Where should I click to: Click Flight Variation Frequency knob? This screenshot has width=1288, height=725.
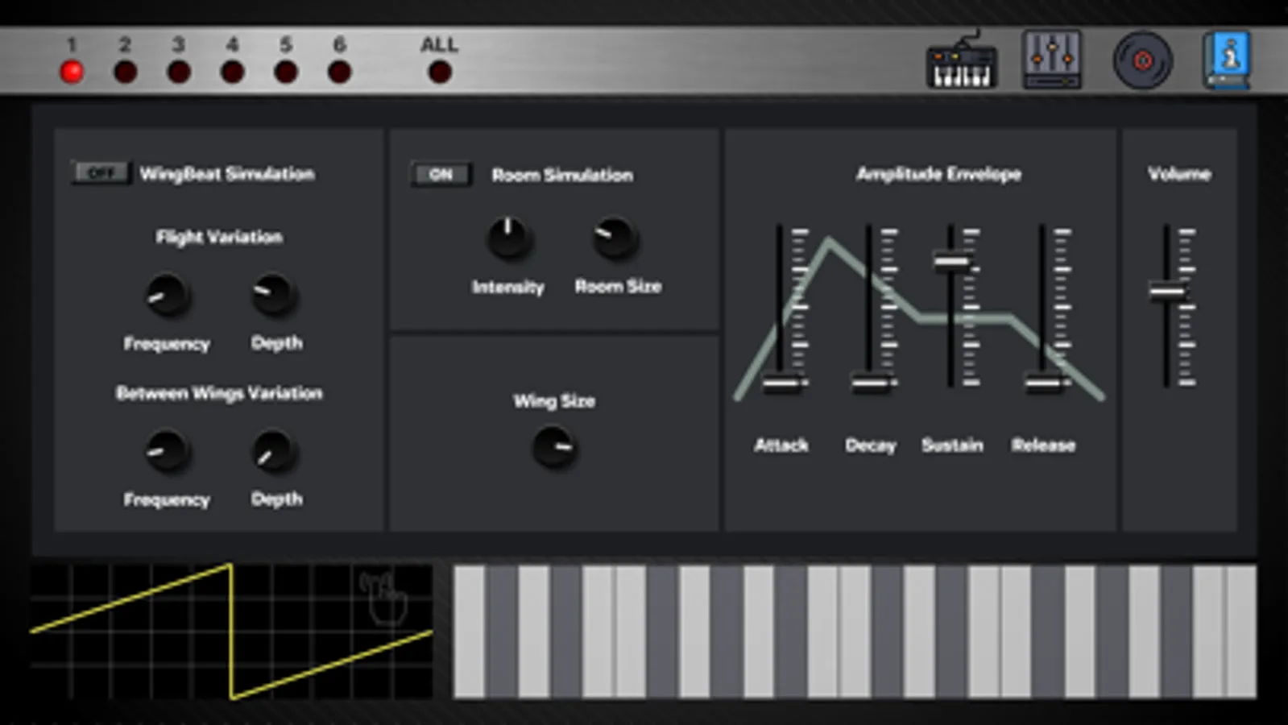point(167,296)
